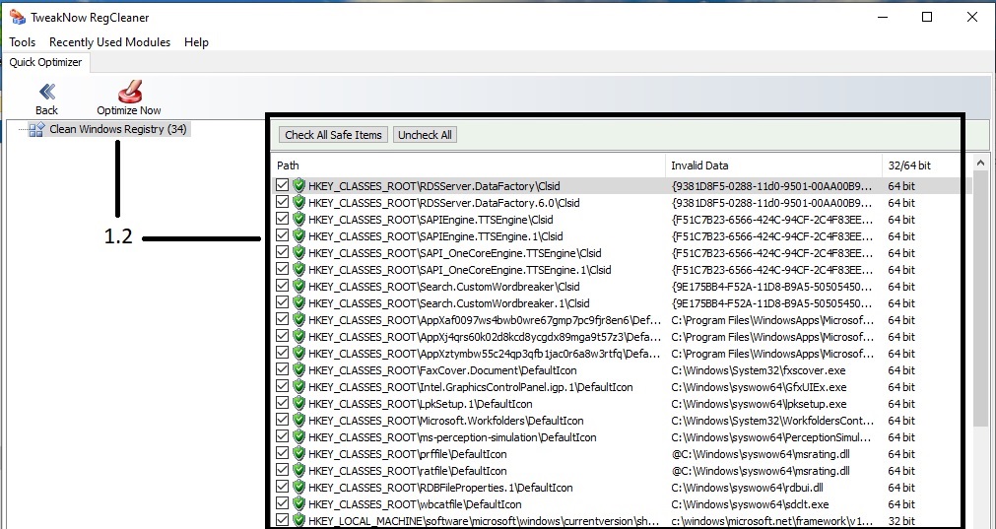This screenshot has height=529, width=996.
Task: Click the scrollbar up arrow
Action: [x=980, y=163]
